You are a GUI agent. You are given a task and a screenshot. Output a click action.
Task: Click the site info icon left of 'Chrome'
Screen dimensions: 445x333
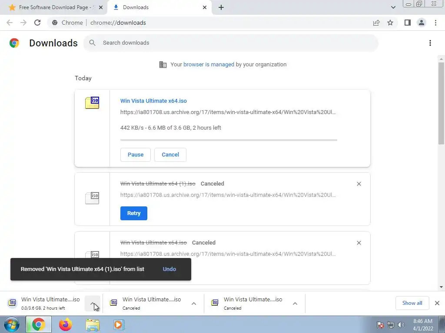(x=55, y=23)
